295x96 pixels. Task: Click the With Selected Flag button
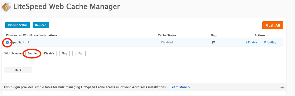64,53
